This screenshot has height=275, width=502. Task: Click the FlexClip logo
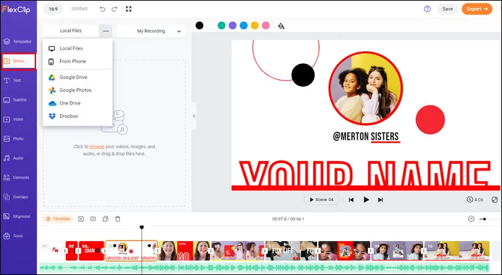pos(16,9)
